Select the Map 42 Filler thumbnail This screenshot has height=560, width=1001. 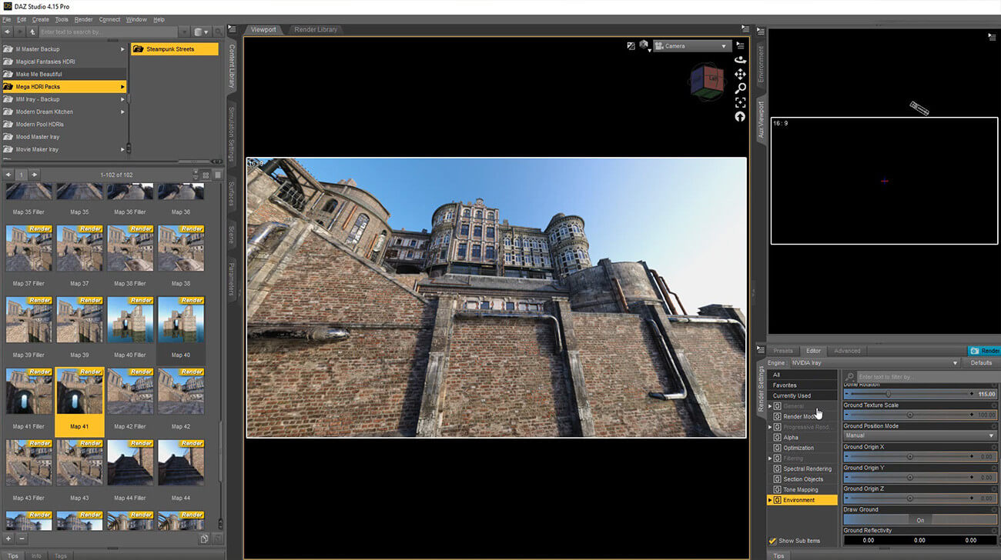(130, 391)
